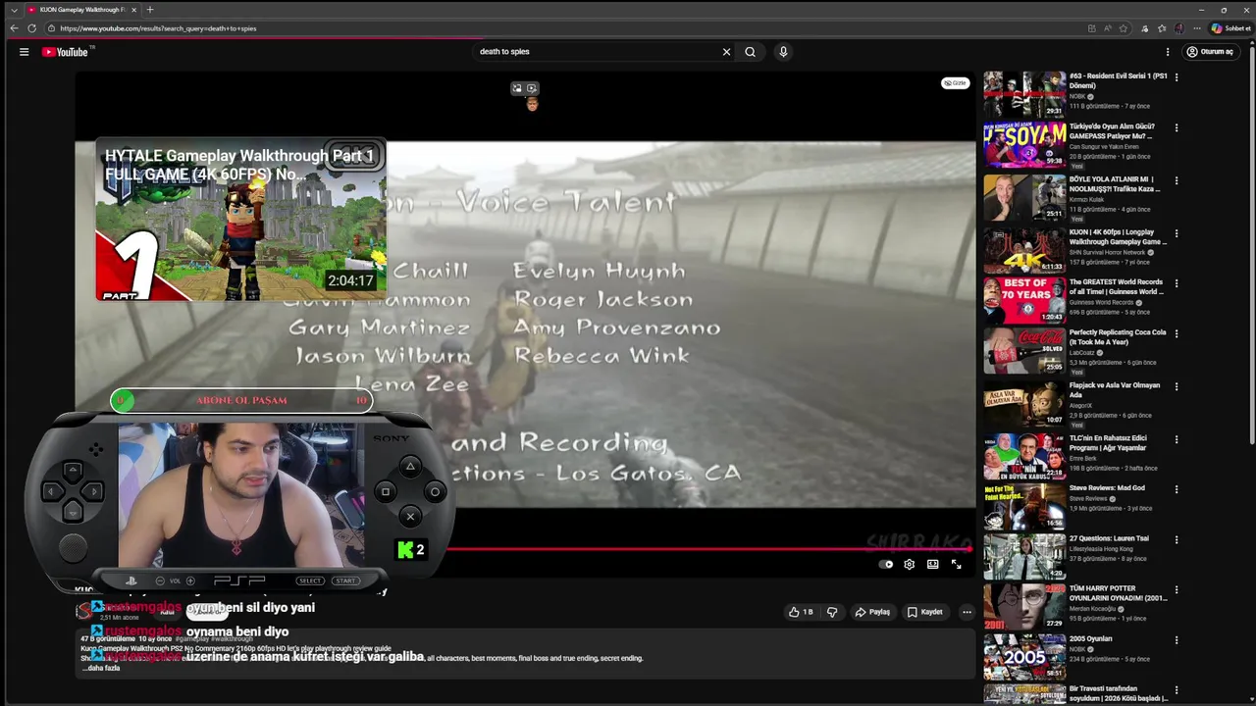Switch to theater mode in player
This screenshot has width=1256, height=706.
(932, 564)
